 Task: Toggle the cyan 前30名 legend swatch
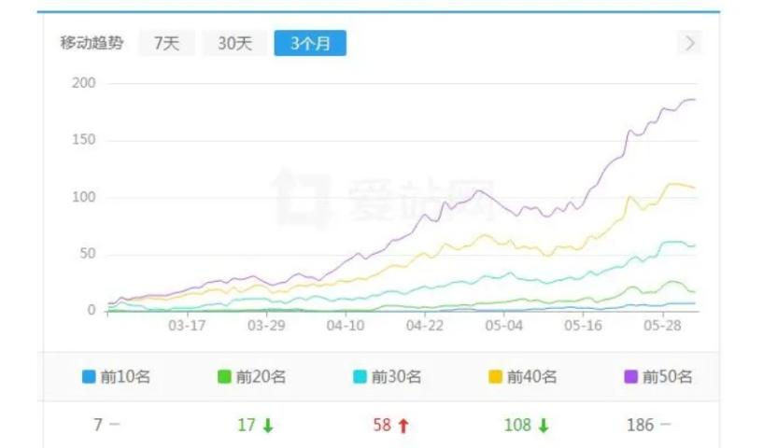(360, 377)
